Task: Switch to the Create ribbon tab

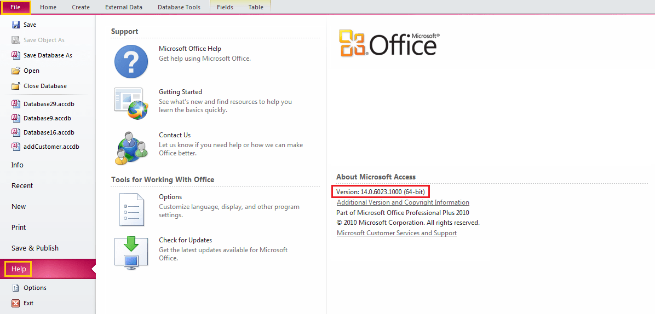Action: point(81,7)
